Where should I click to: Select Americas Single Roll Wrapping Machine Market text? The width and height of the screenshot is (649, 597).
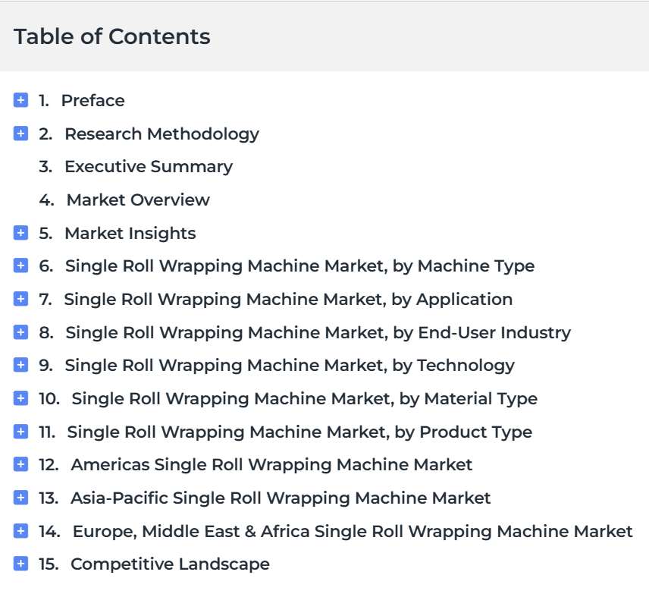[271, 464]
